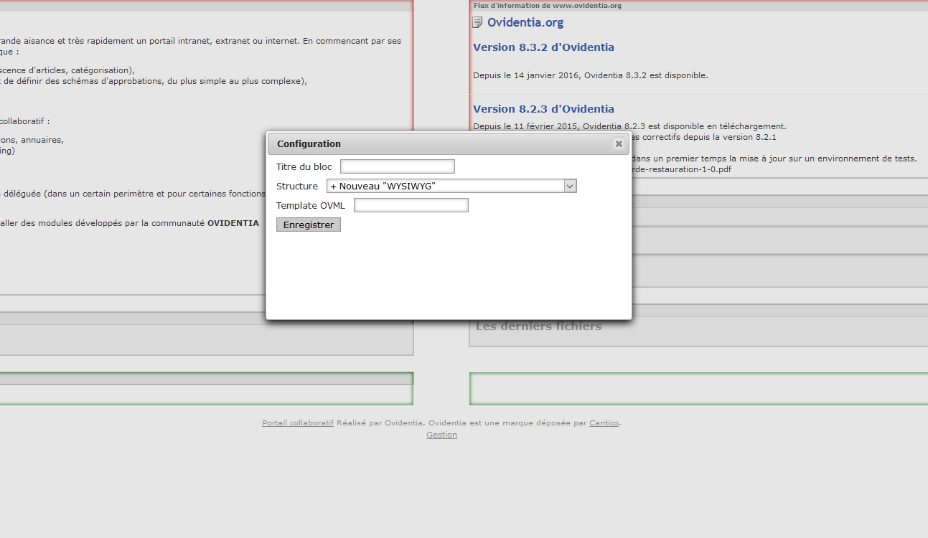Open the Gestion link in the footer
This screenshot has width=928, height=538.
[x=441, y=435]
